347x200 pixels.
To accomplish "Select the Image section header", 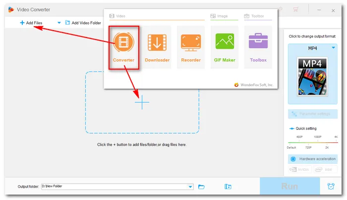I will click(219, 16).
